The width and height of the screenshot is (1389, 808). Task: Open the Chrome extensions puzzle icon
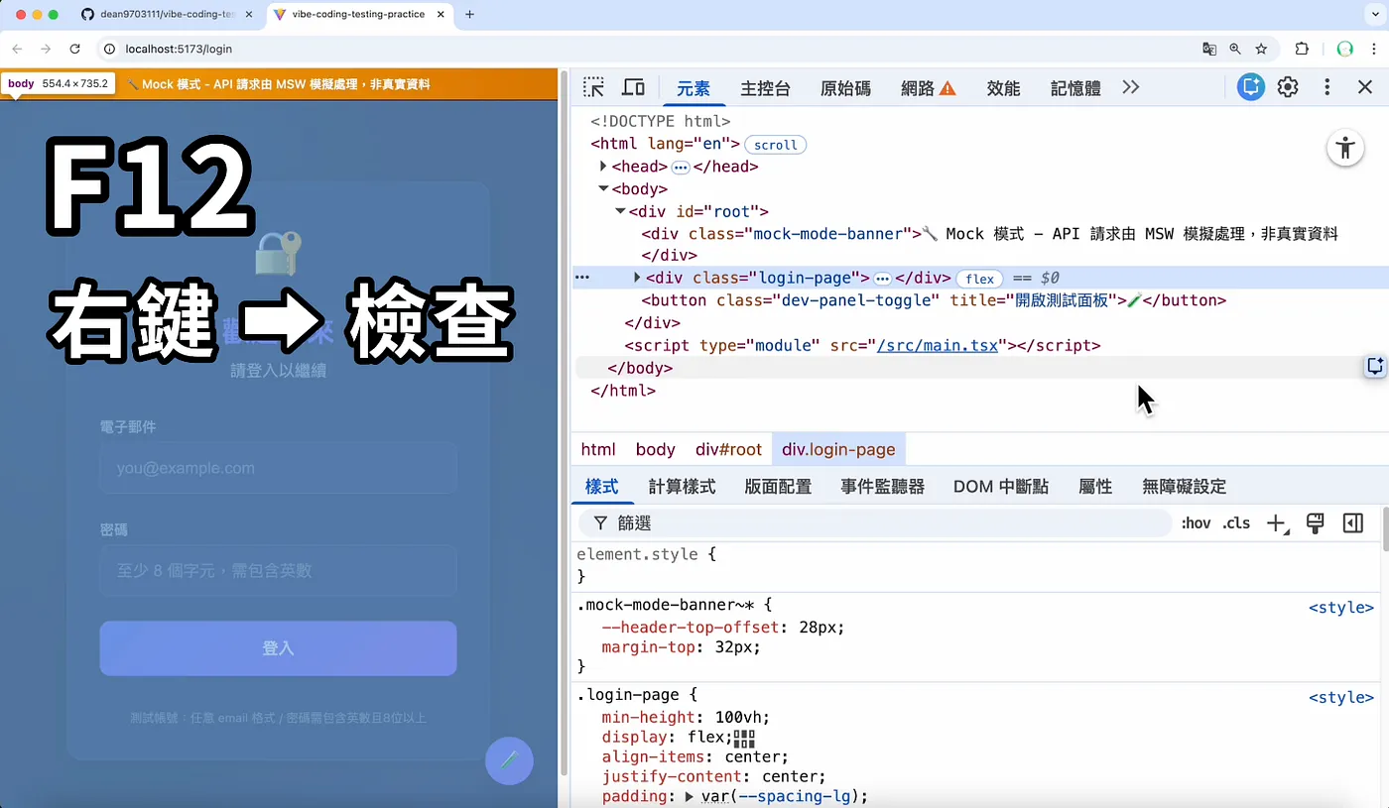tap(1303, 49)
